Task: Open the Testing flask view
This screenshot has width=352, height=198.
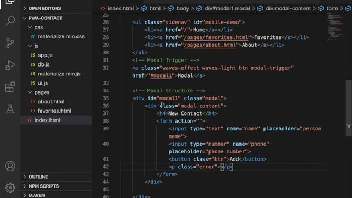Action: [x=10, y=109]
